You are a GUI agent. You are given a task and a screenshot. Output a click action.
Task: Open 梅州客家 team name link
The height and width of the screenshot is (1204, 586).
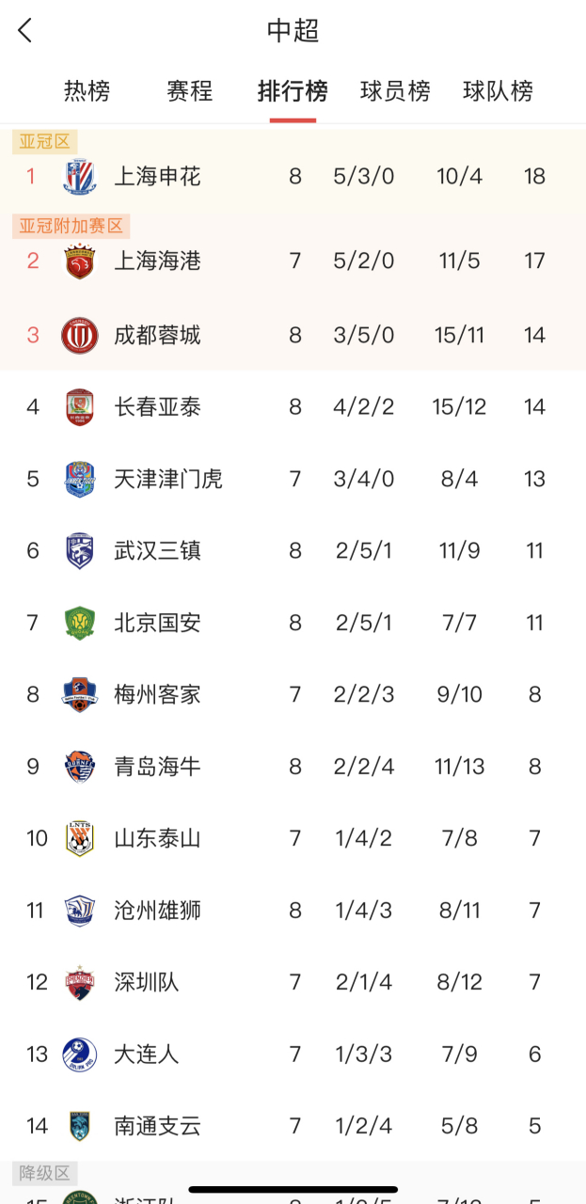[x=157, y=695]
